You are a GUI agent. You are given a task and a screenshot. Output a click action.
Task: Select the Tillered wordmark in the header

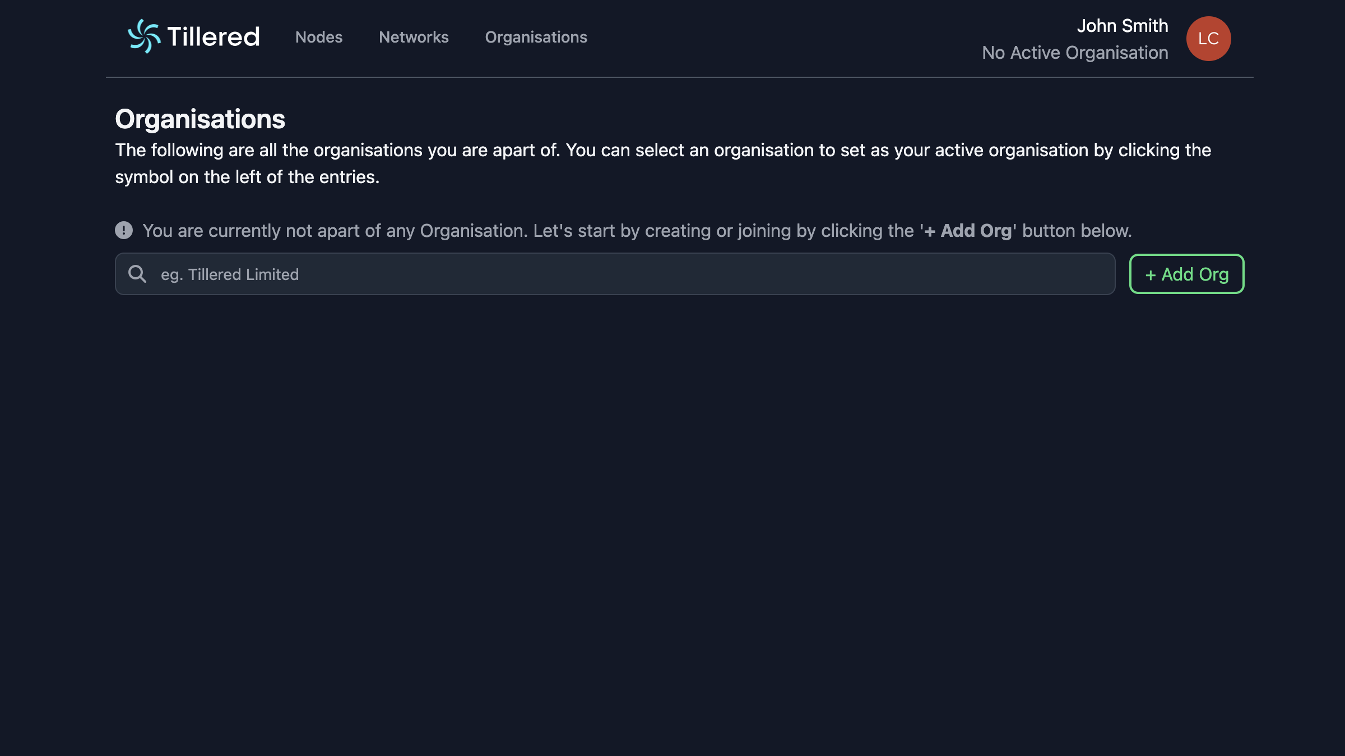(212, 37)
